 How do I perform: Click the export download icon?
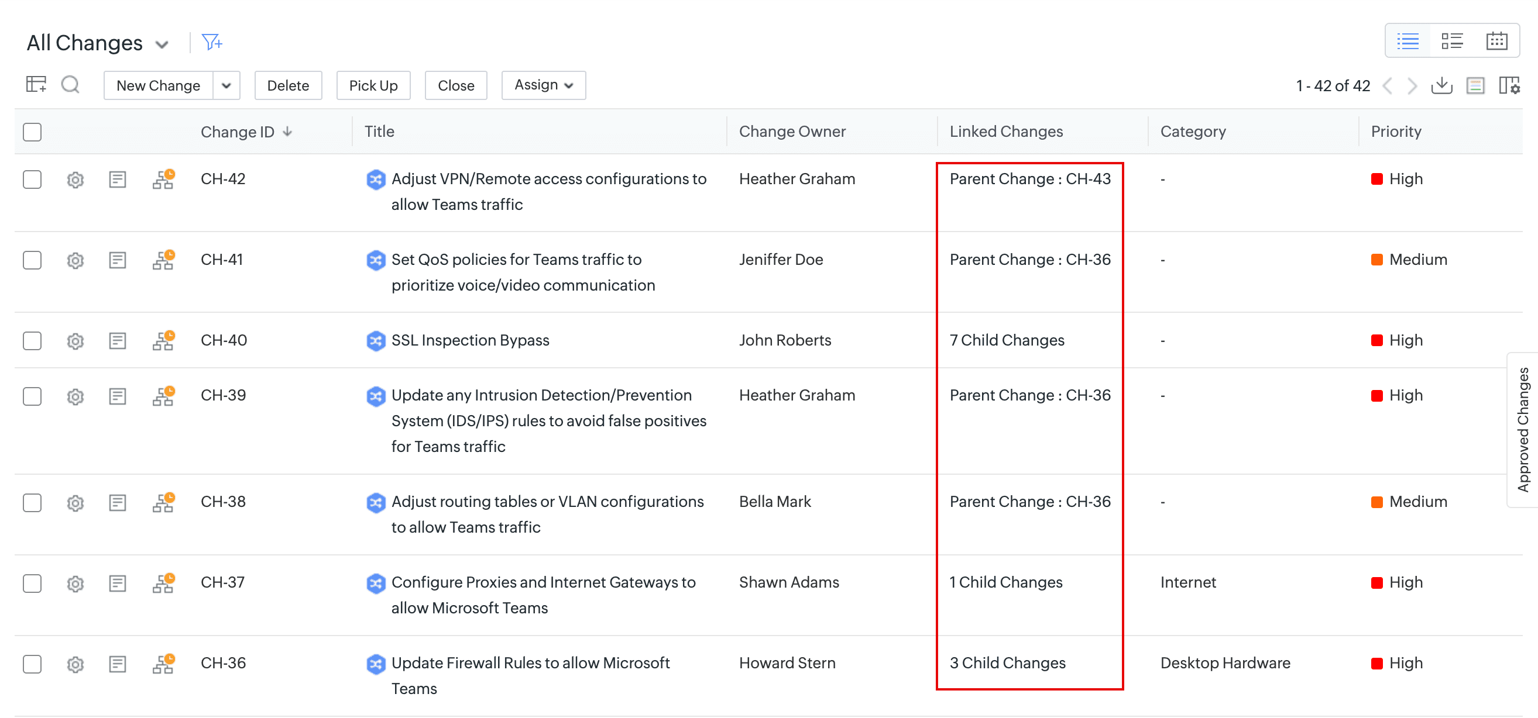1441,85
